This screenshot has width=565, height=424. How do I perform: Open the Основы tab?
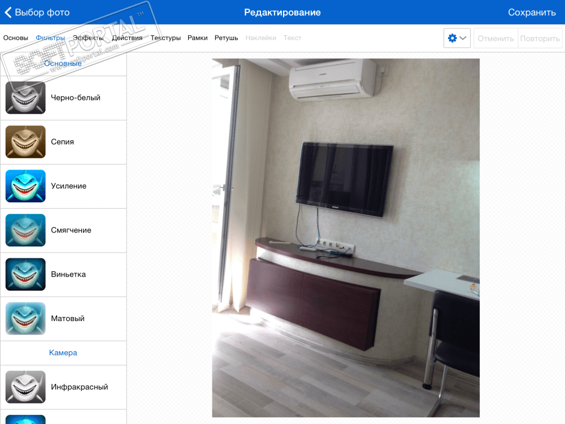pyautogui.click(x=15, y=38)
